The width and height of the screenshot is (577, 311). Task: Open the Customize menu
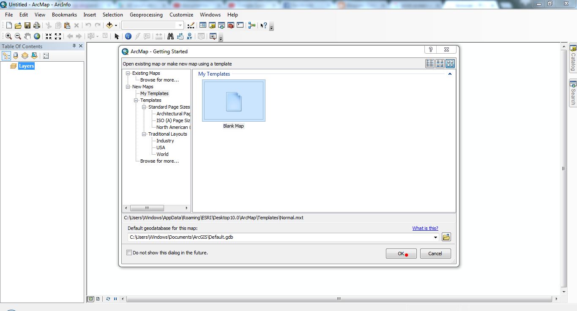(x=181, y=14)
